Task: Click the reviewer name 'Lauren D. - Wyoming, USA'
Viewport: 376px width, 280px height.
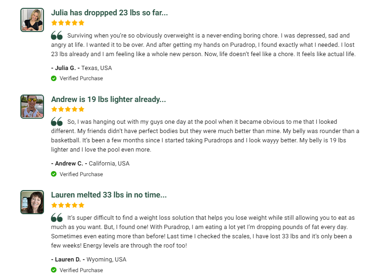Action: 88,259
